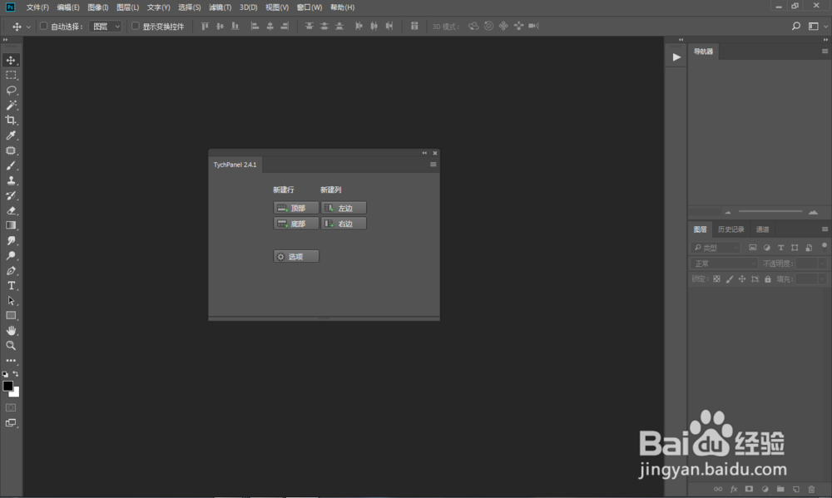Viewport: 832px width, 498px height.
Task: Open the 文件(F) menu
Action: 37,7
